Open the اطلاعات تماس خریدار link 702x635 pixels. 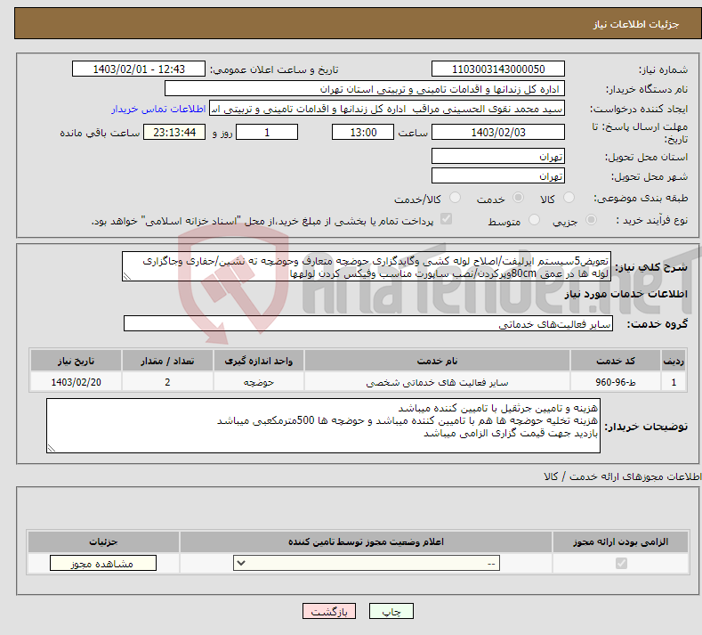pos(158,109)
